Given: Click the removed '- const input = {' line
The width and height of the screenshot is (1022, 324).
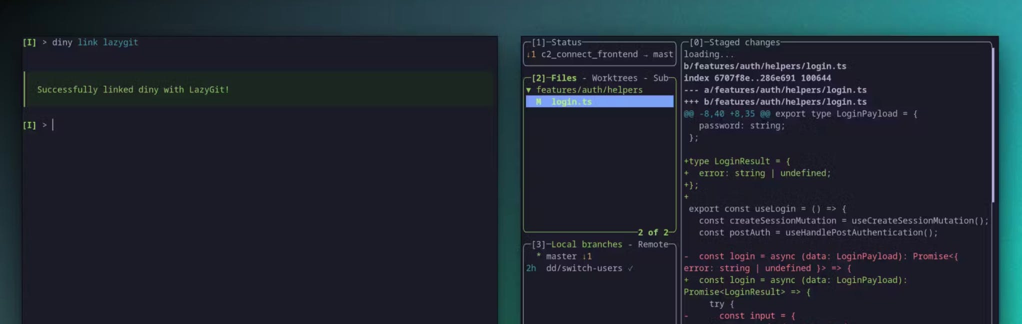Looking at the screenshot, I should [x=739, y=316].
